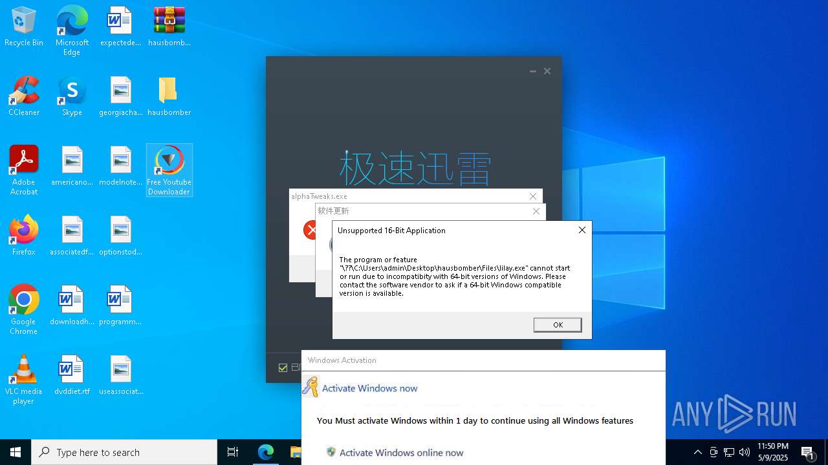Close the 极速迅雷 installer window
The image size is (828, 465).
(x=547, y=71)
